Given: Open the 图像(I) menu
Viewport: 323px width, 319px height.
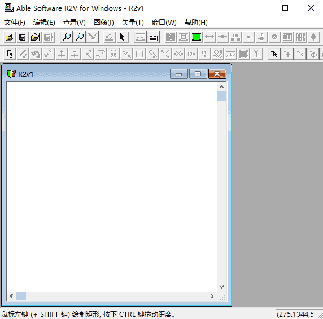Looking at the screenshot, I should (x=103, y=22).
